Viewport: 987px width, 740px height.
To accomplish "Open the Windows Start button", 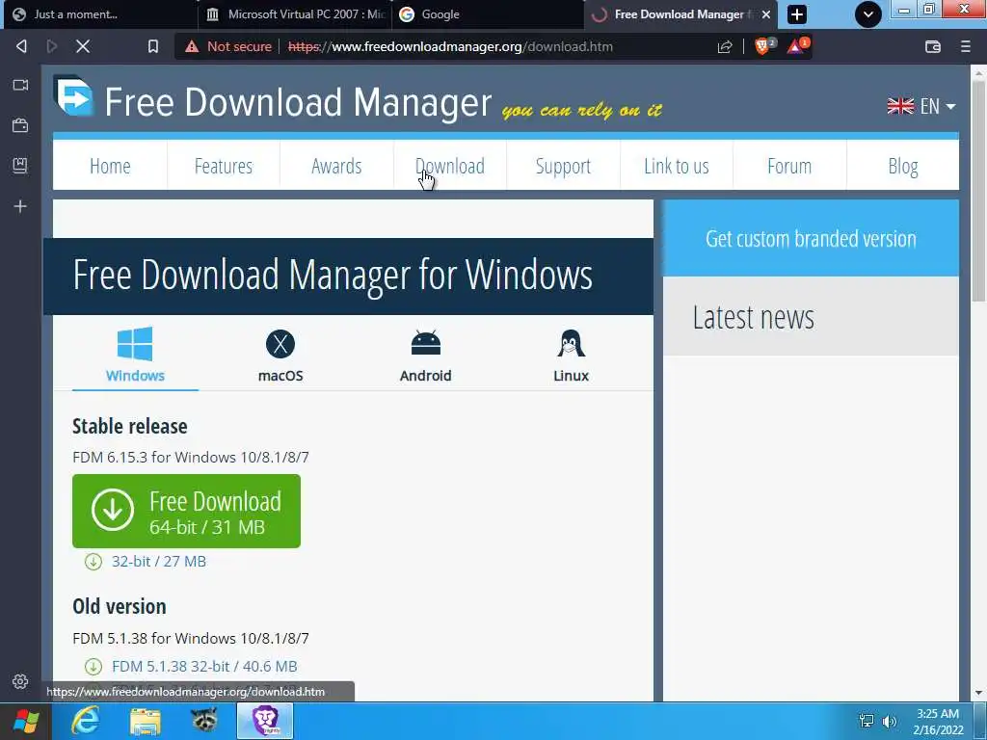I will click(x=26, y=721).
